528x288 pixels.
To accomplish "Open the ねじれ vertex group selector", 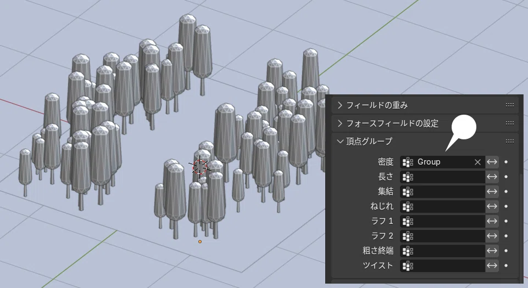I will [442, 206].
